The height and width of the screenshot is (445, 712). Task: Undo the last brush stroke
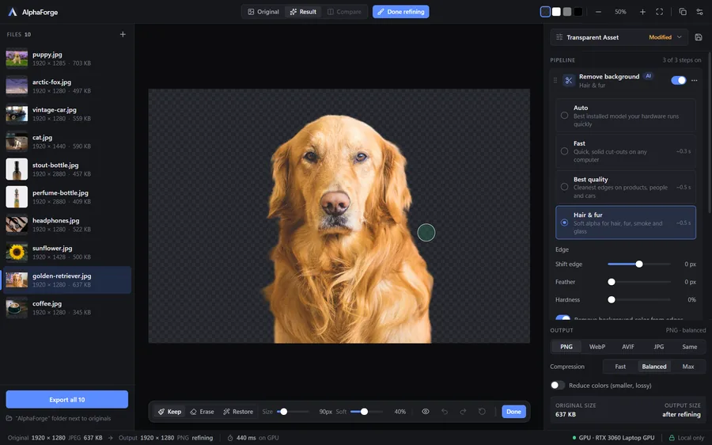445,412
